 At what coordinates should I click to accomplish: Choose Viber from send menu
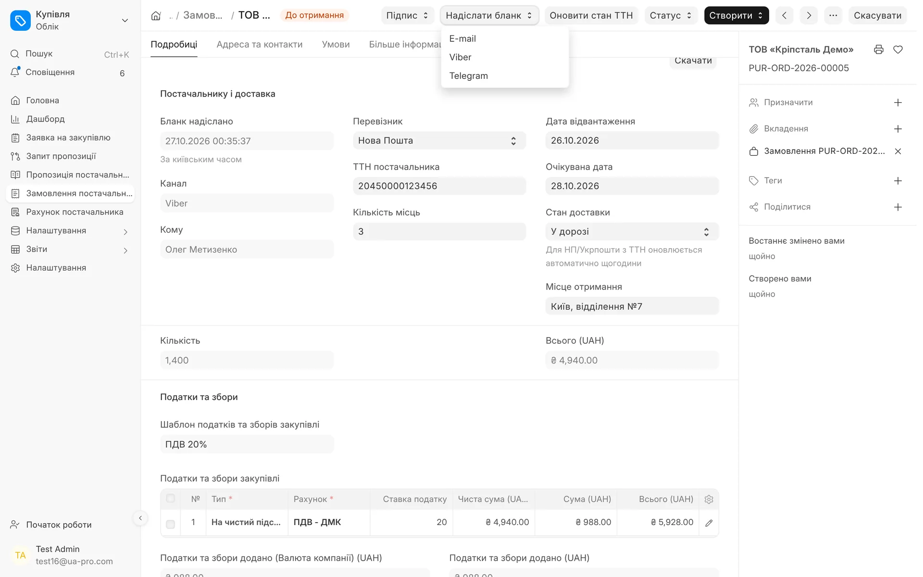tap(505, 57)
